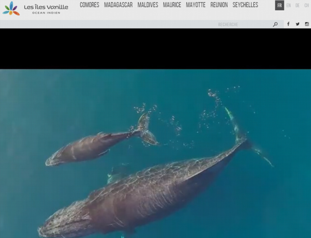Switch language to DE

click(297, 6)
